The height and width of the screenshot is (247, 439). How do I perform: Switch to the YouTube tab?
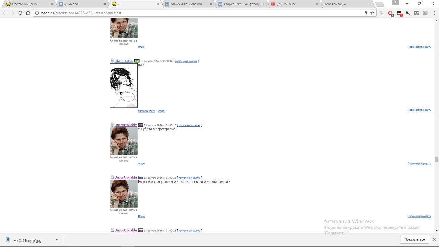point(294,4)
